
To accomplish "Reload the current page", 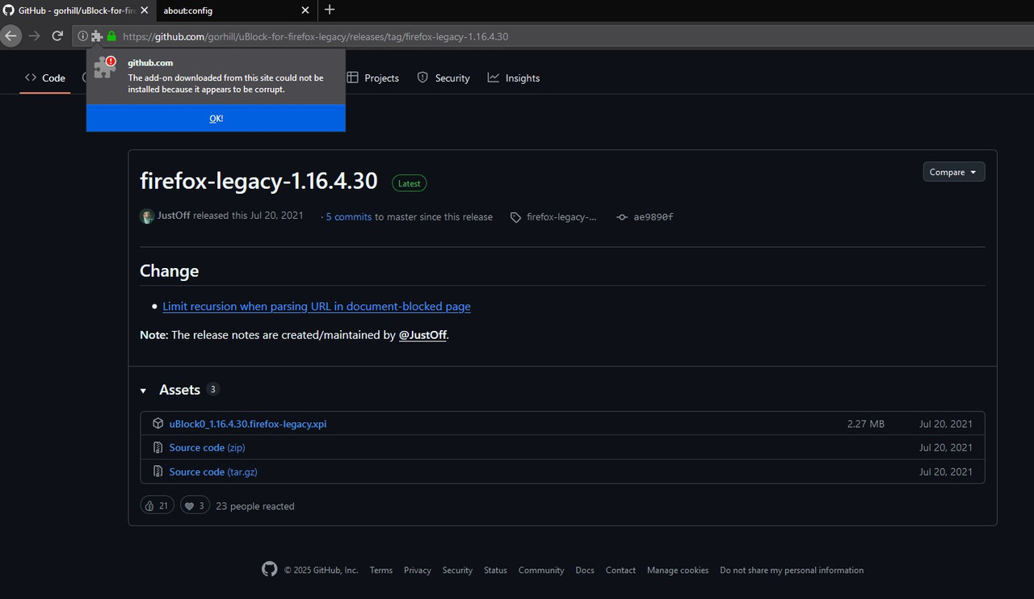I will 57,36.
